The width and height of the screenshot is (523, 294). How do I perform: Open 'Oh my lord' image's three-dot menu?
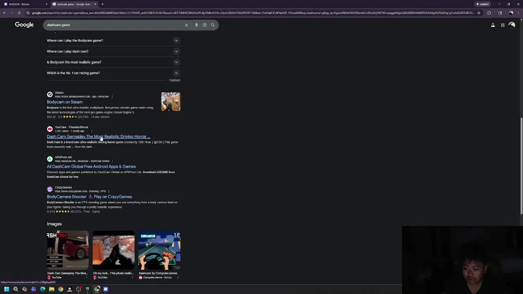click(x=132, y=278)
